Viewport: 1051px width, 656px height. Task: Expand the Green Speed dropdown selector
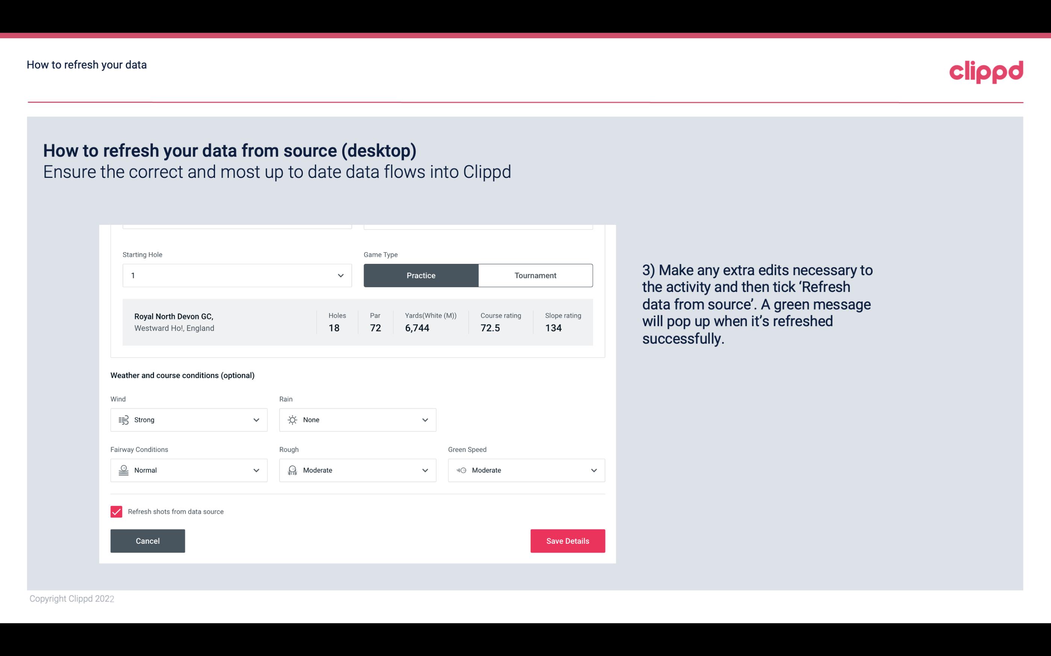pyautogui.click(x=594, y=470)
